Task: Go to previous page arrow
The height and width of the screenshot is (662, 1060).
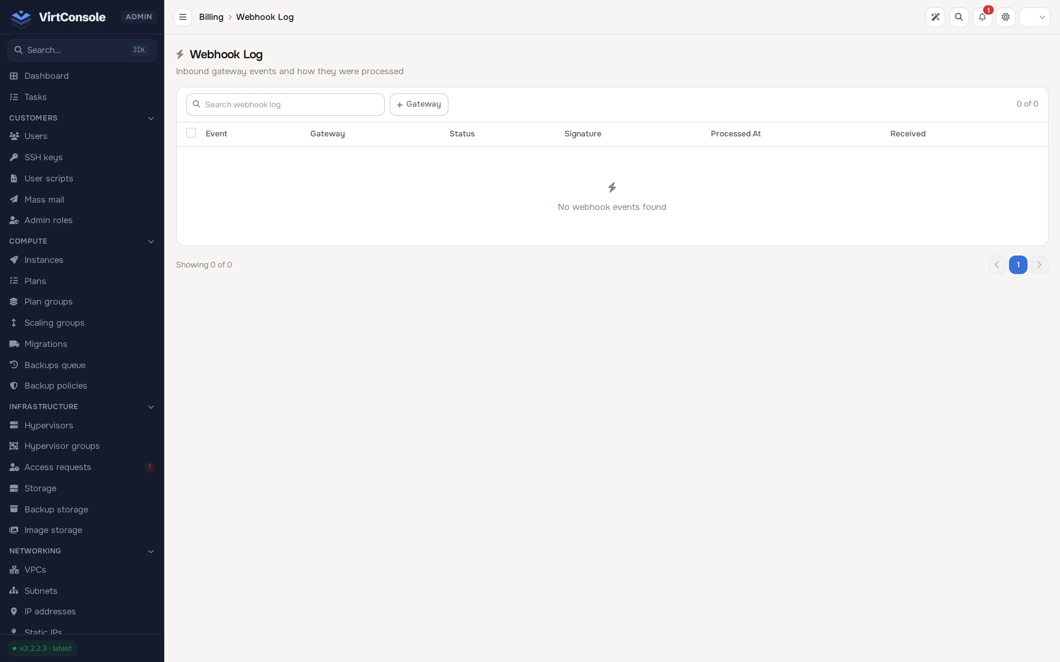Action: click(997, 264)
